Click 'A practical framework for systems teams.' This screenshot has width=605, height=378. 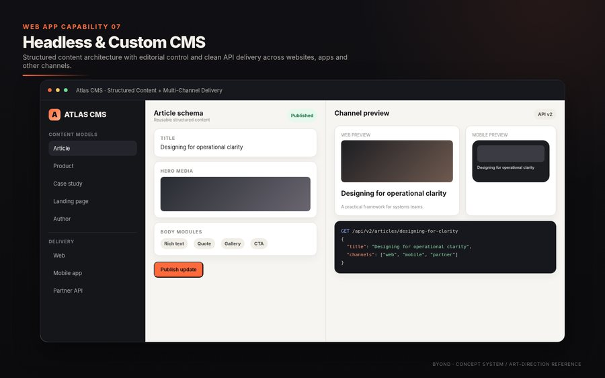(382, 207)
